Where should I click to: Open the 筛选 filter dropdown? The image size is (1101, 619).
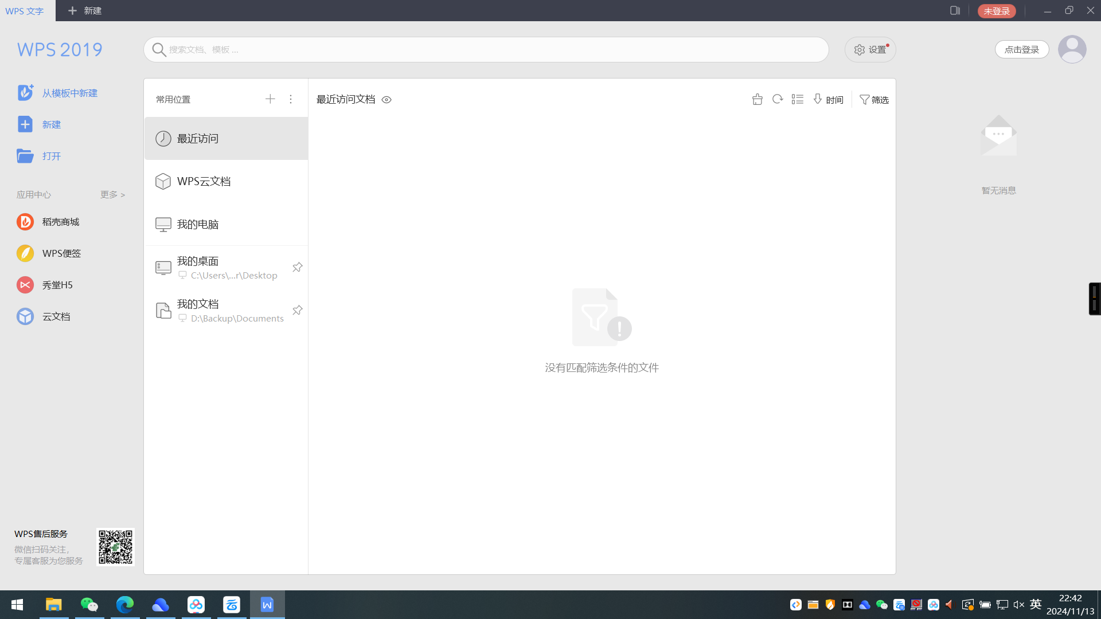874,100
